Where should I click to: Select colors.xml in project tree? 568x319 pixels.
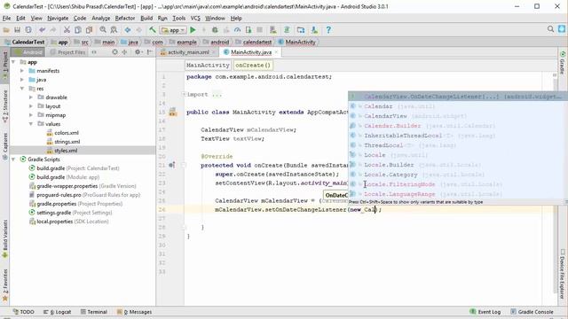[x=67, y=133]
